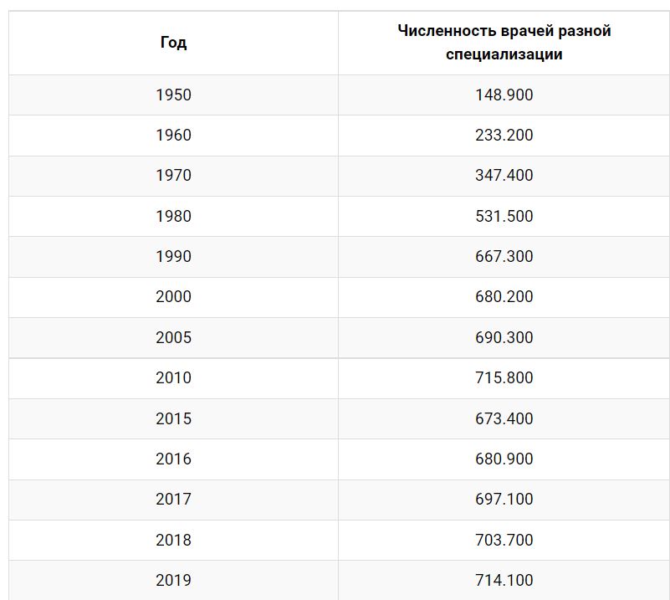
Task: Click the 1990 year cell
Action: 173,256
